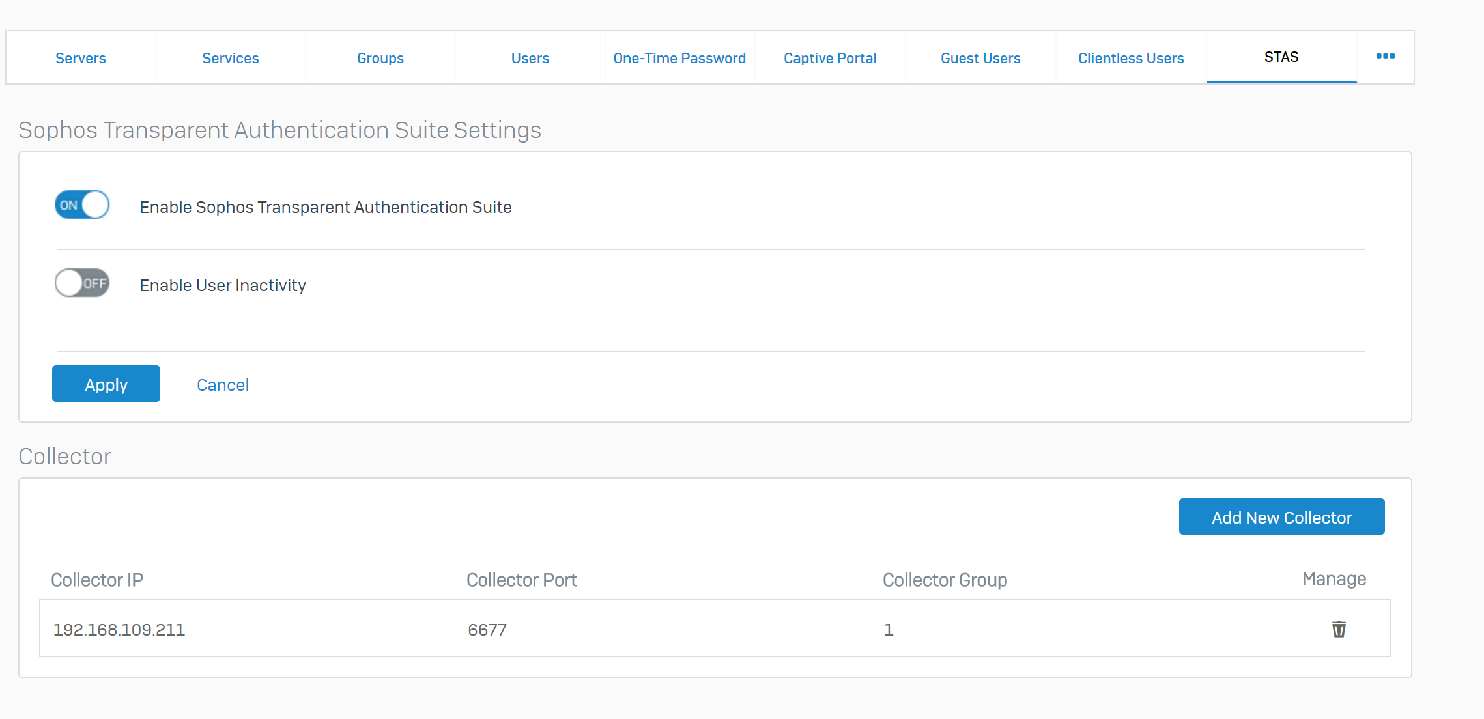Apply the STAS settings
This screenshot has height=719, width=1484.
[106, 384]
